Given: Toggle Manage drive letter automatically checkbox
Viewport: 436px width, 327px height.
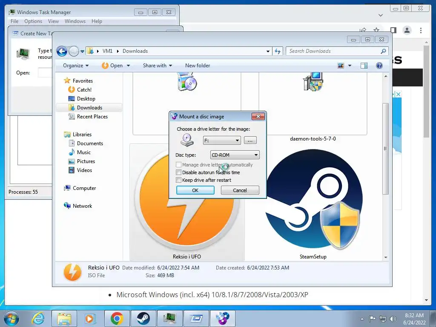Looking at the screenshot, I should (x=178, y=165).
